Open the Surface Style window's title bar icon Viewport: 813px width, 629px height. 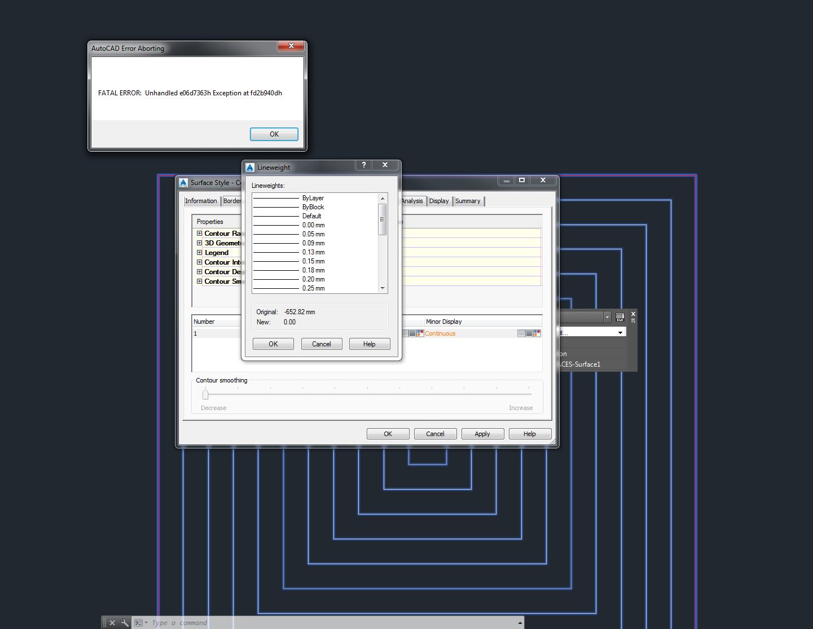click(183, 183)
